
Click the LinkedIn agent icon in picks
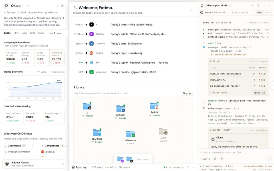pos(91,44)
